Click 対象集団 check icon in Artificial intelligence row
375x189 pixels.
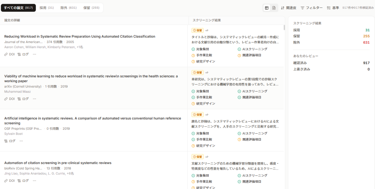click(193, 133)
